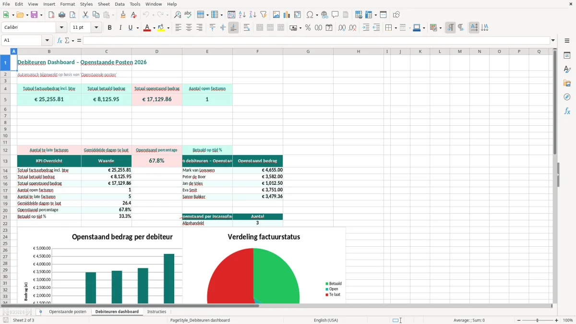Insert a hyperlink
The width and height of the screenshot is (576, 324).
point(324,15)
